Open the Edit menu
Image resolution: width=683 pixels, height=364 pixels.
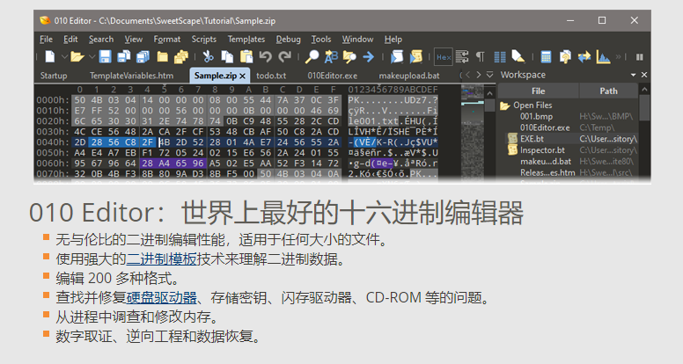(70, 40)
